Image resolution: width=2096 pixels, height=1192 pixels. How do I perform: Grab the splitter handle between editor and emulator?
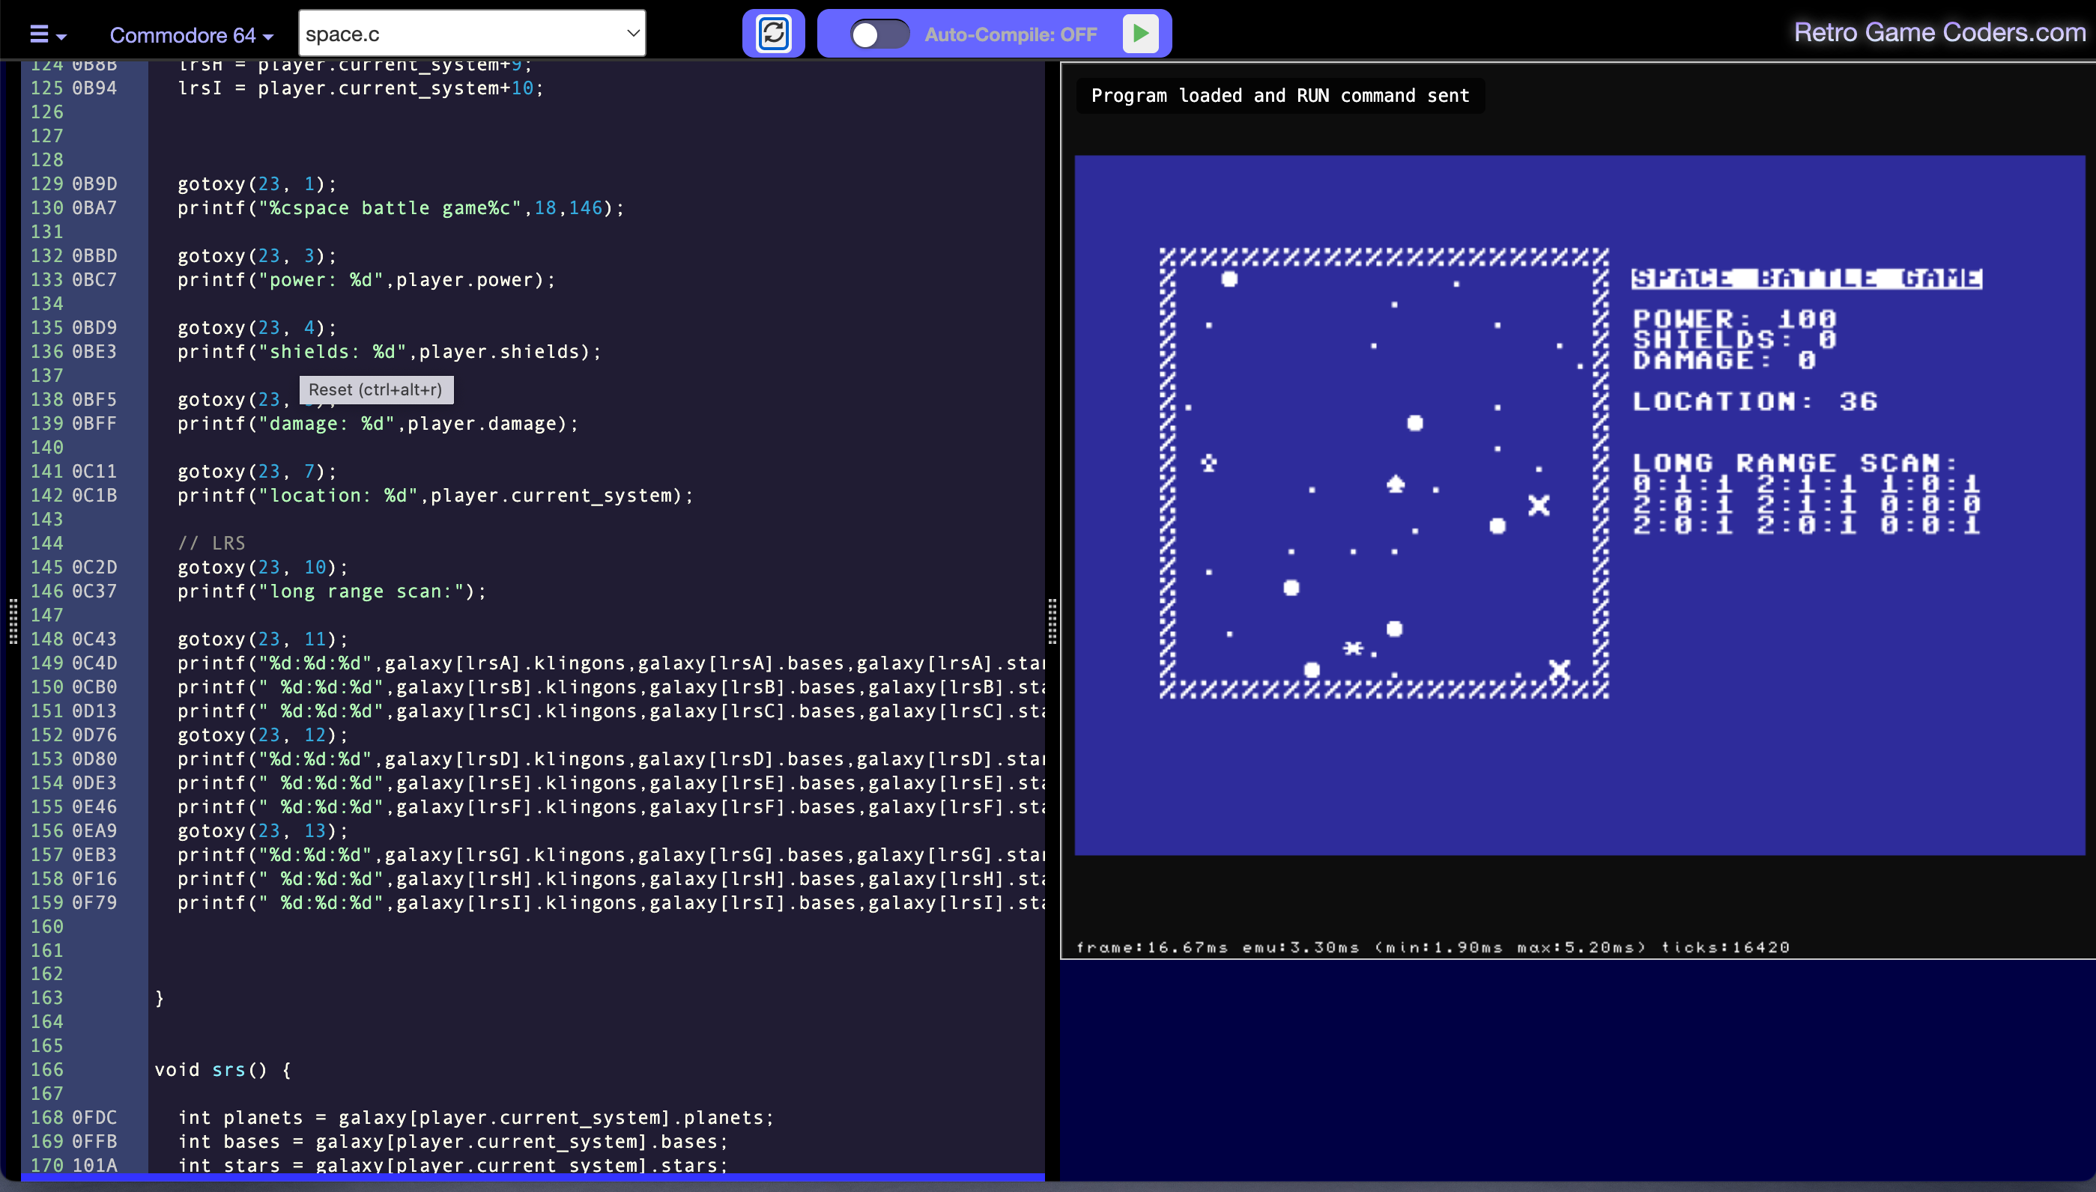pyautogui.click(x=1052, y=621)
